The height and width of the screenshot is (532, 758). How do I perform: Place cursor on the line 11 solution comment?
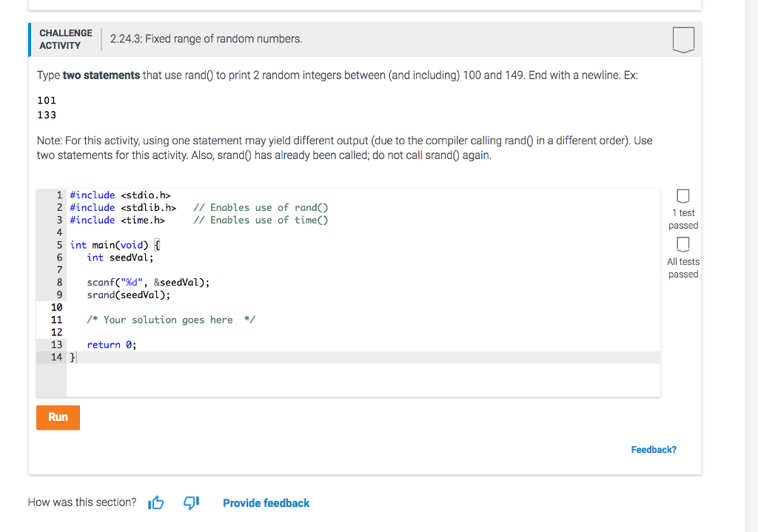pyautogui.click(x=170, y=319)
